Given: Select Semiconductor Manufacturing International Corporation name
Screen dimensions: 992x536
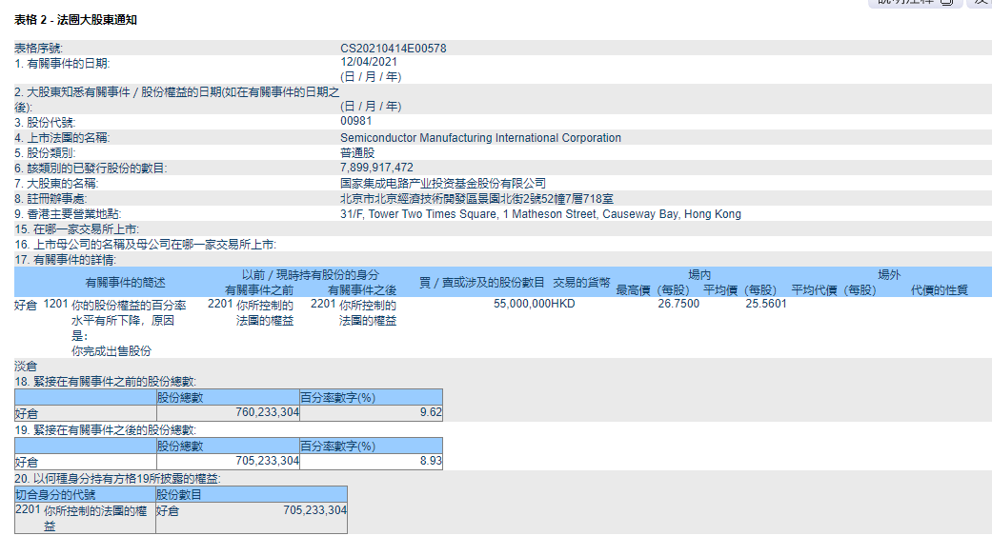Looking at the screenshot, I should click(481, 138).
